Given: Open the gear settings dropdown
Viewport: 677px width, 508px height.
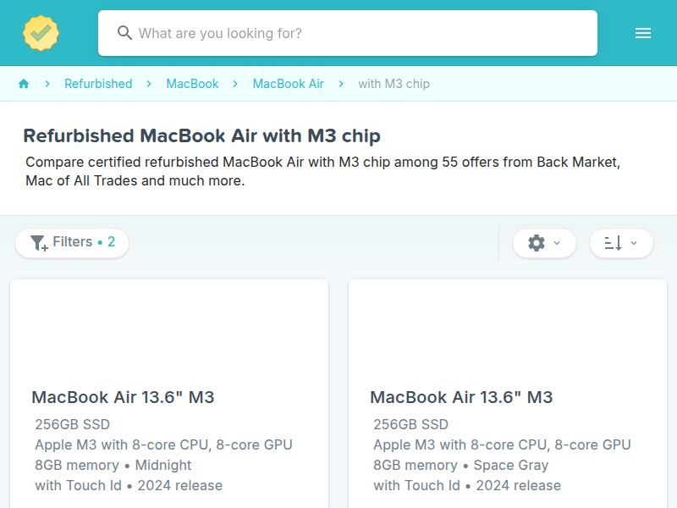Looking at the screenshot, I should tap(544, 243).
